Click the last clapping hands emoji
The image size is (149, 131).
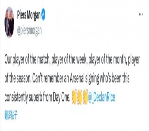tap(85, 97)
